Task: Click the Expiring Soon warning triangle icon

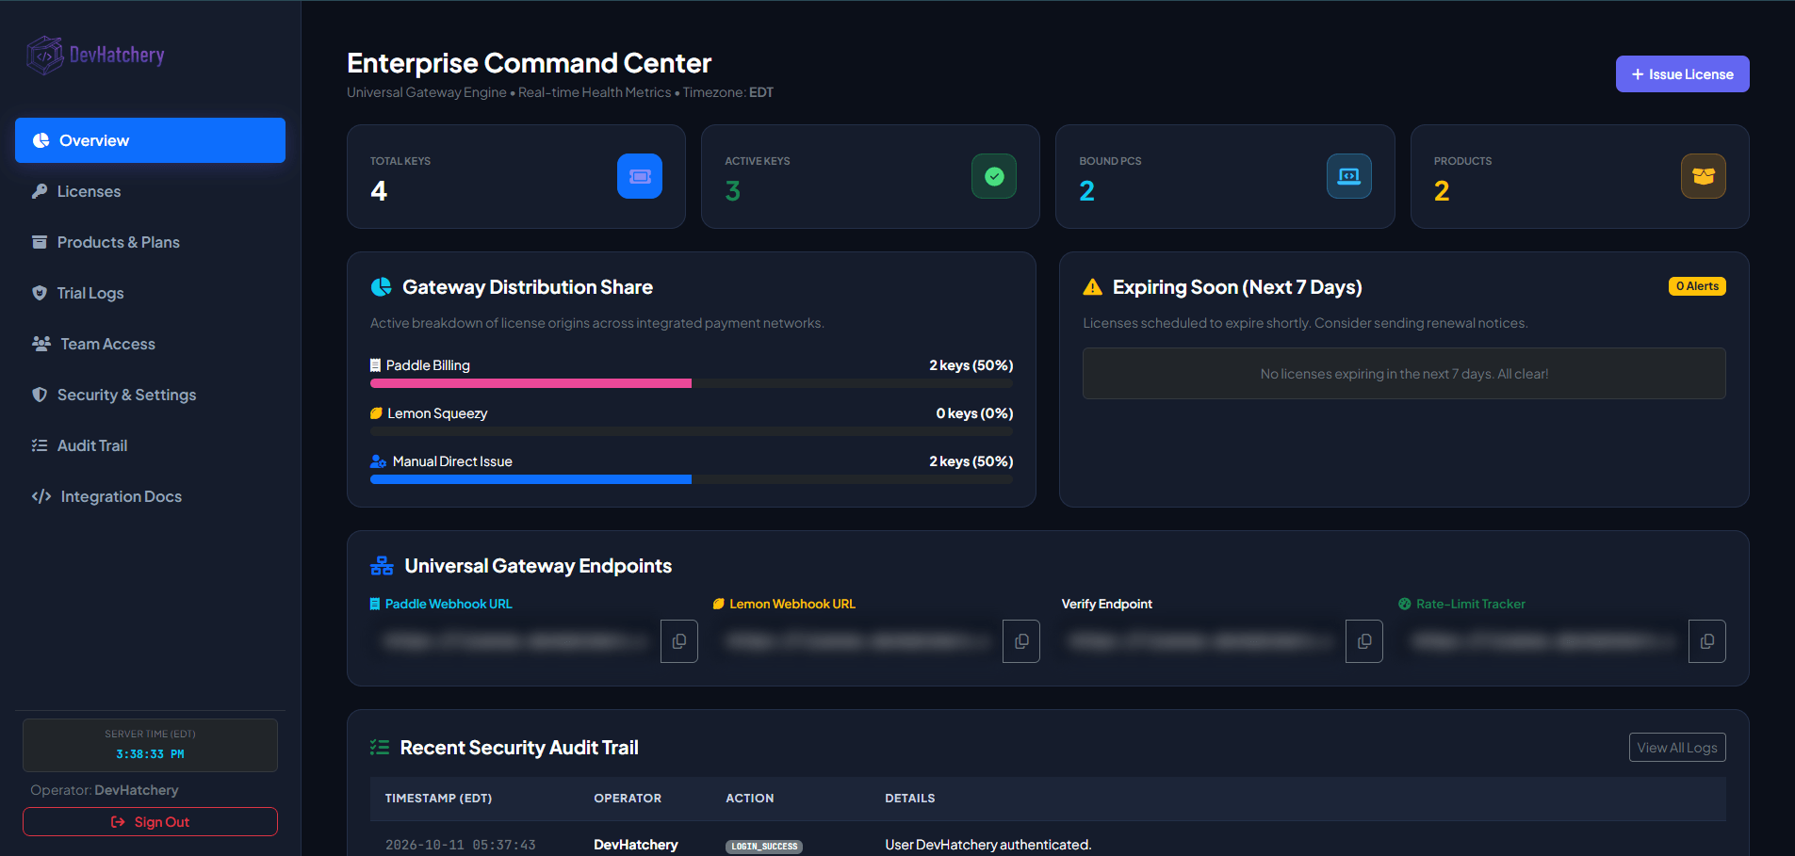Action: pos(1093,287)
